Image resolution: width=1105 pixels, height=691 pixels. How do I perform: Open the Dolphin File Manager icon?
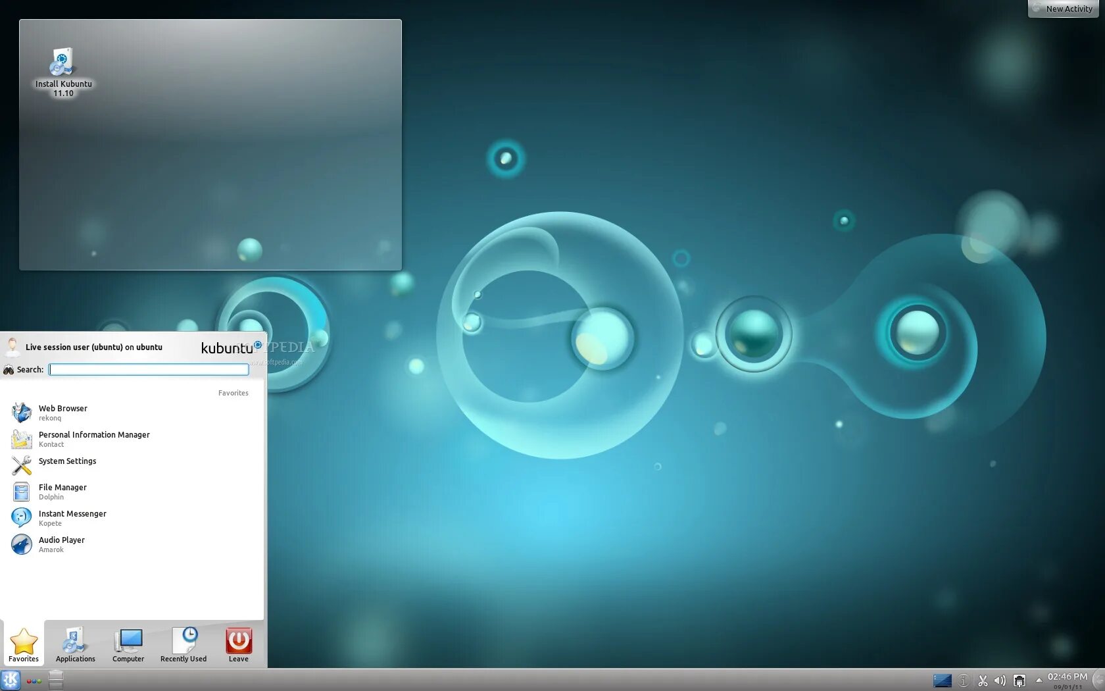point(21,492)
